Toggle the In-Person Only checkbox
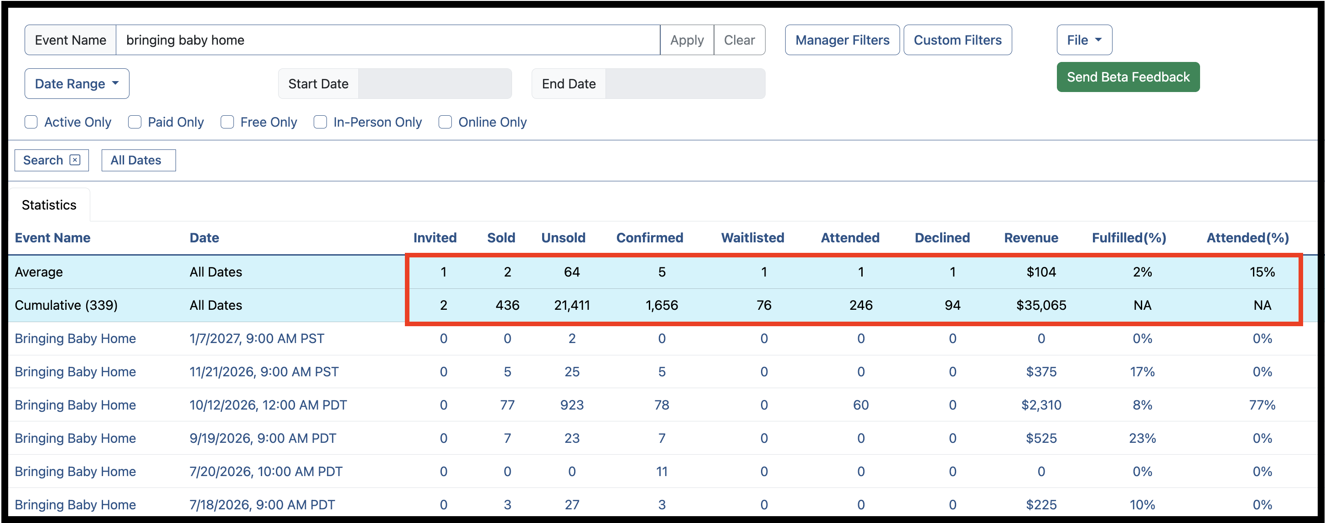The width and height of the screenshot is (1325, 523). click(321, 122)
